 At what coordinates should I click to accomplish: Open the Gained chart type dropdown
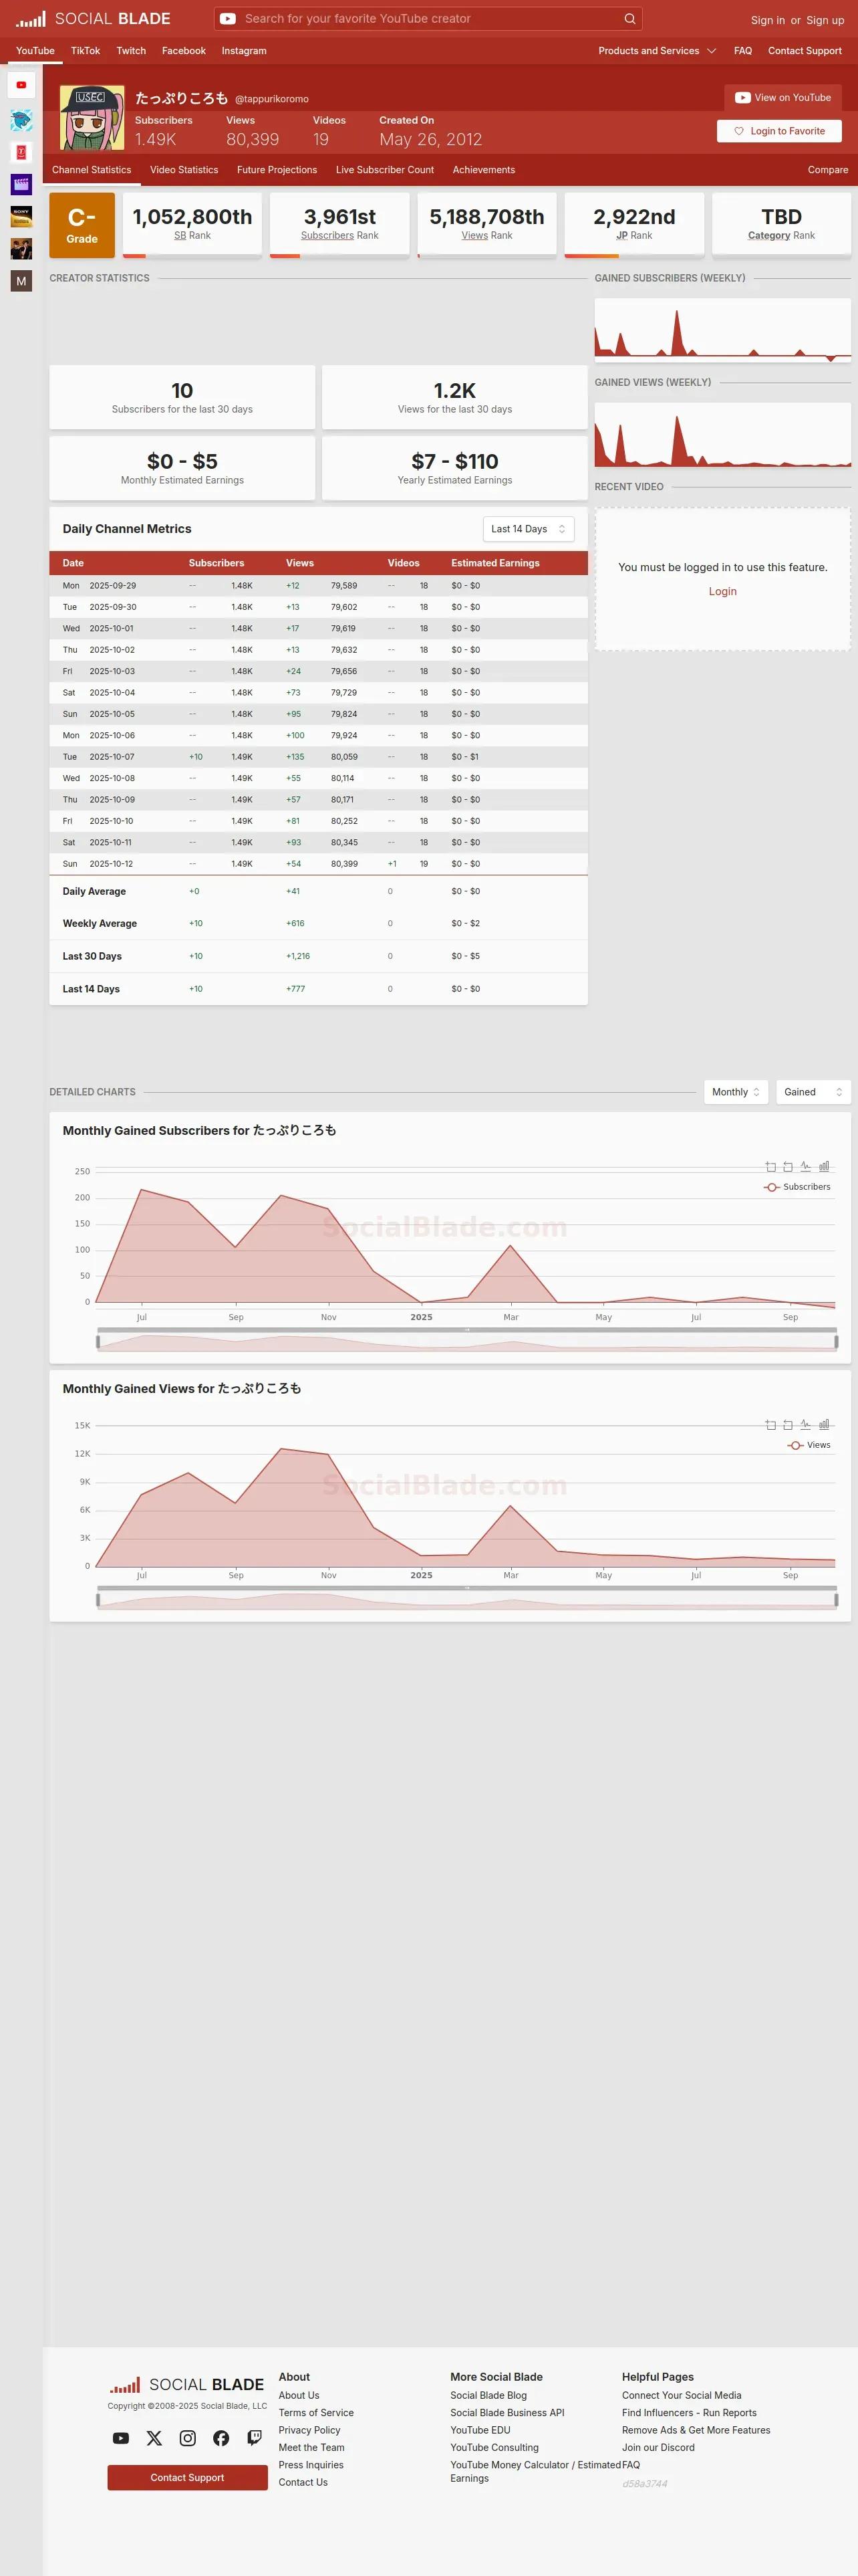coord(813,1092)
